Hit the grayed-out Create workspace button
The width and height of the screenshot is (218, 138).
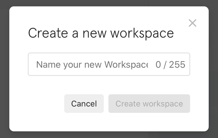149,104
